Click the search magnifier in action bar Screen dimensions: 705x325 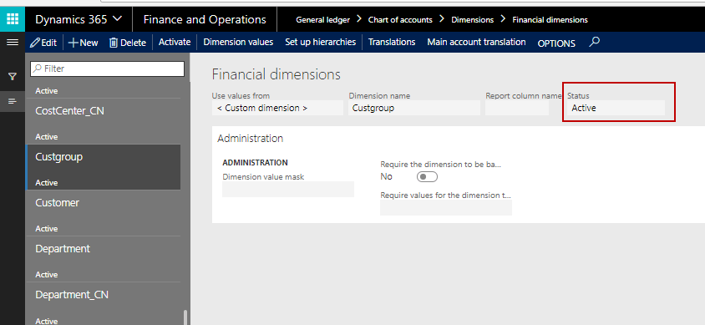pos(595,43)
